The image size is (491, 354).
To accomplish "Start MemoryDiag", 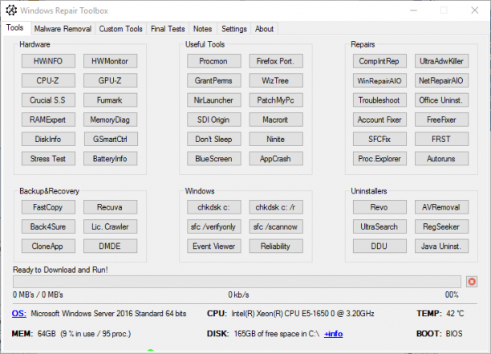I will (x=110, y=120).
